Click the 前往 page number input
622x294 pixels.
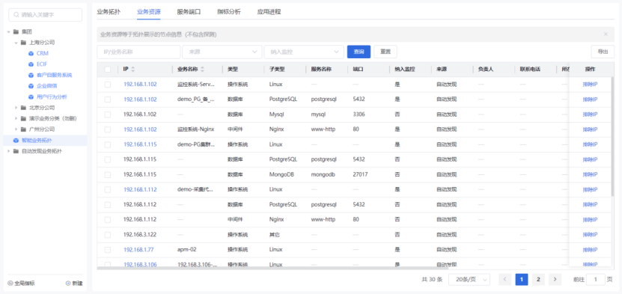click(595, 279)
